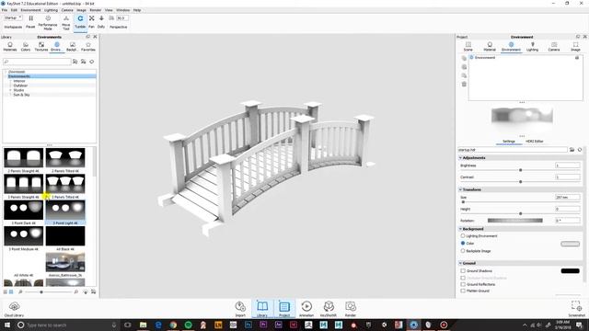
Task: Open the Animation panel
Action: pos(306,309)
